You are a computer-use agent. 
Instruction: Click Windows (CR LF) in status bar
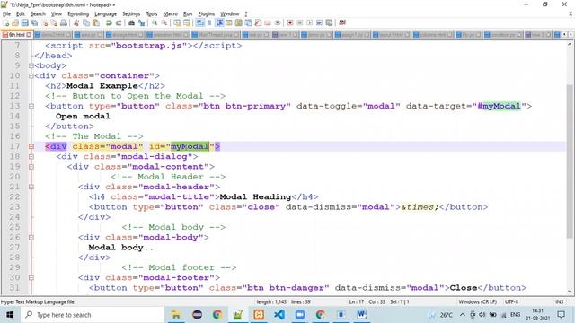coord(477,302)
